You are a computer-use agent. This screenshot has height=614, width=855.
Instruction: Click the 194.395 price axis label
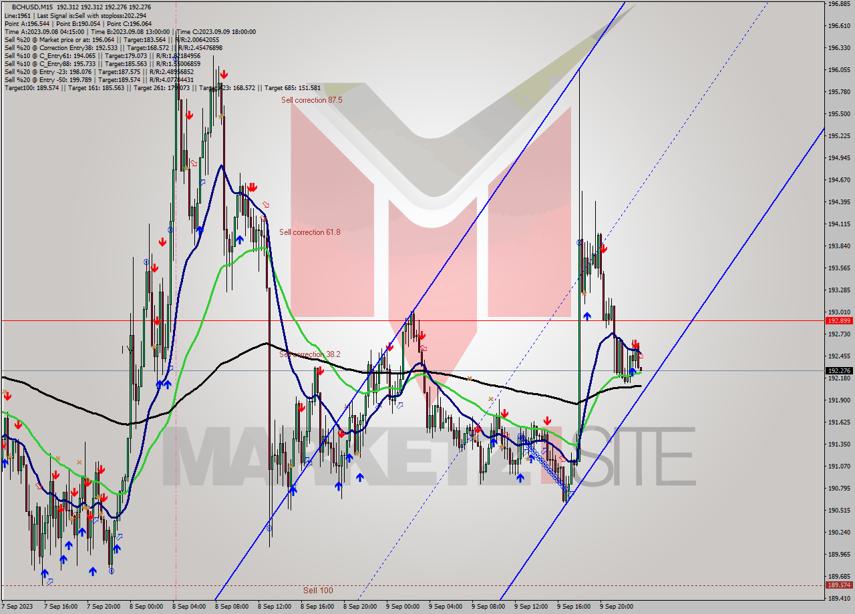838,202
